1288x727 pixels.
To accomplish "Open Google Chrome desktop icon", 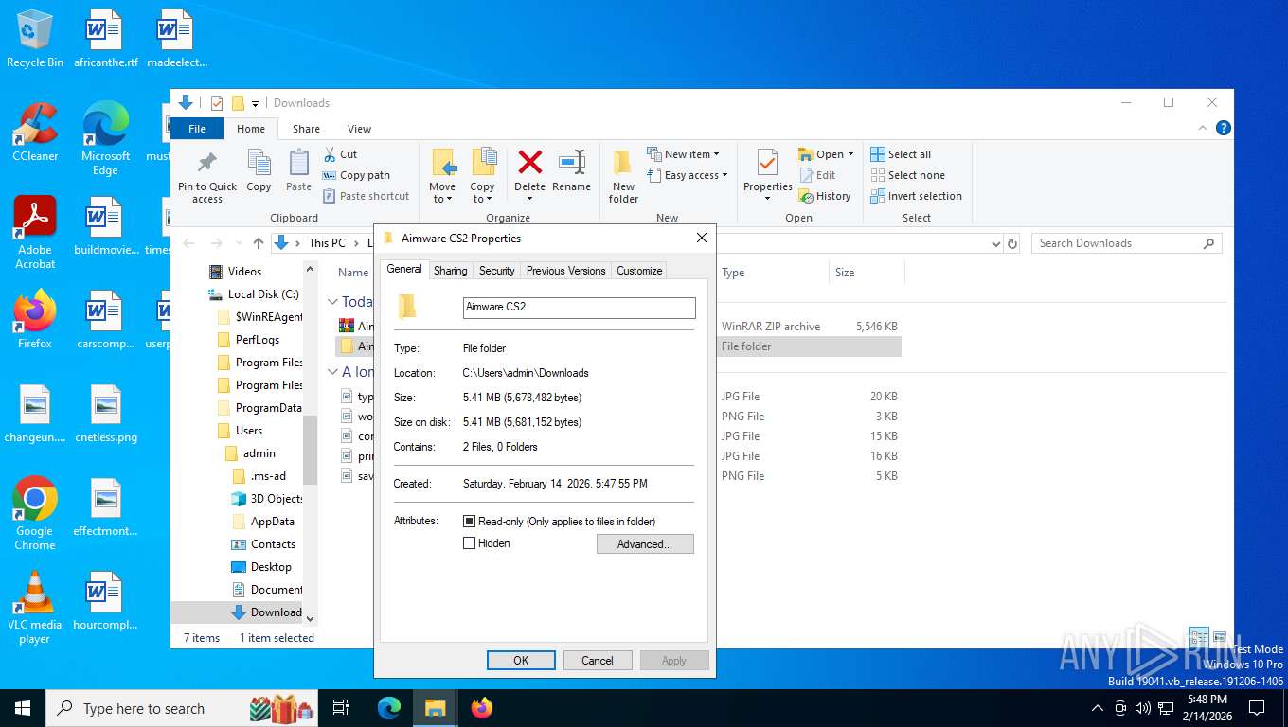I will 35,514.
